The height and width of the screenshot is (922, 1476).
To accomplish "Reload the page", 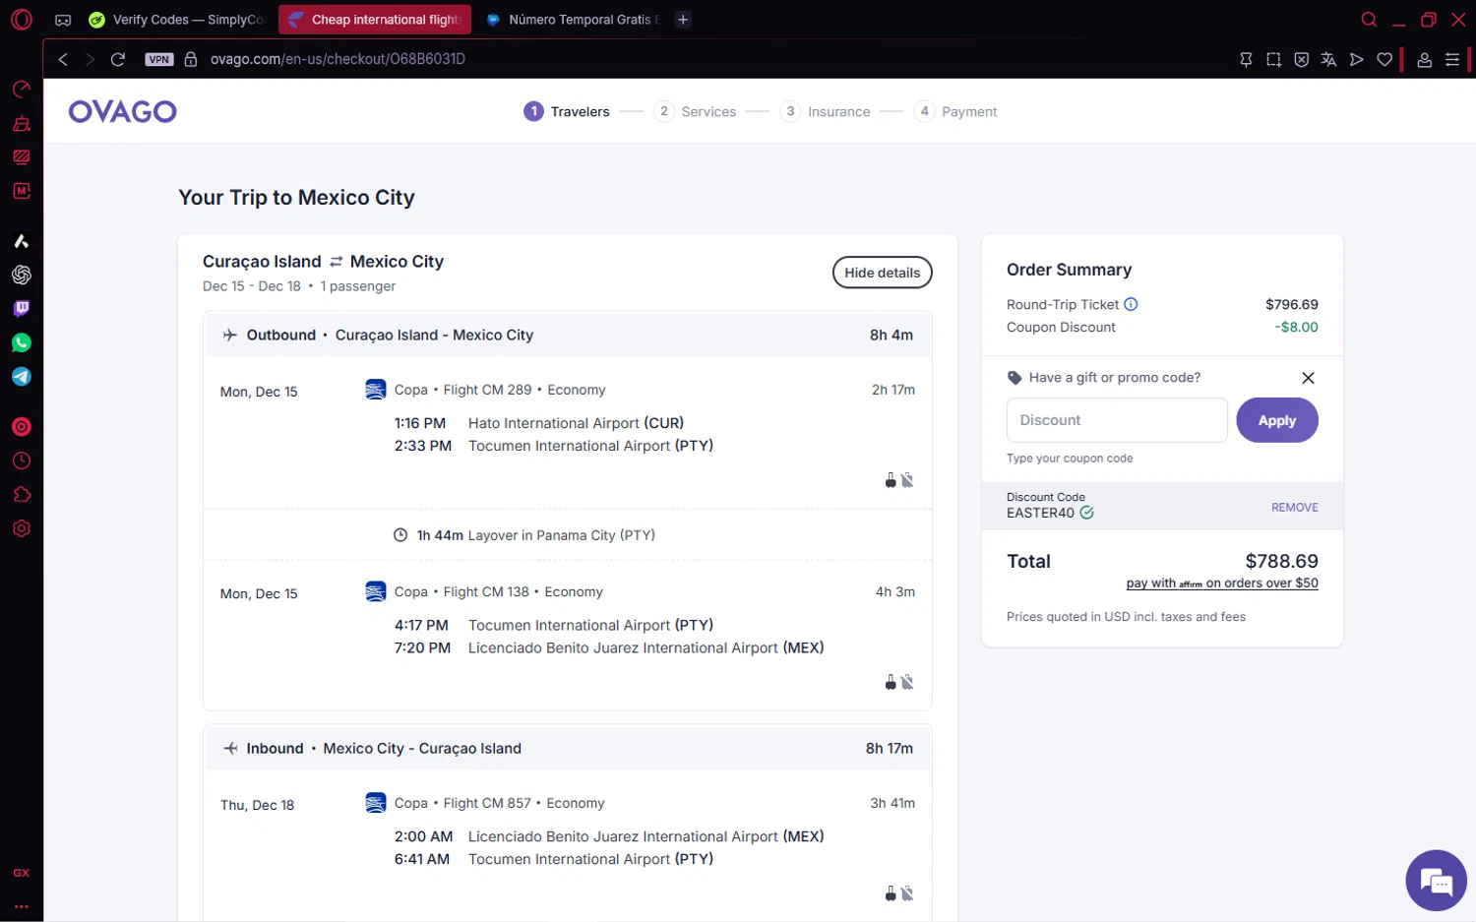I will pos(118,59).
